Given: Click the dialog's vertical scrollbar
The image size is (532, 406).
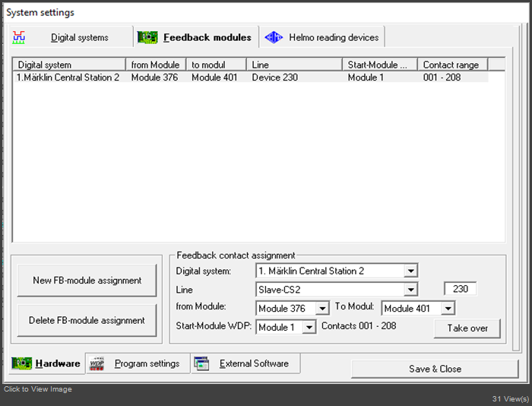Looking at the screenshot, I should [x=516, y=189].
